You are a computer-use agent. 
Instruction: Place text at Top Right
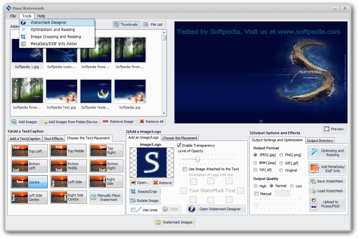click(107, 151)
